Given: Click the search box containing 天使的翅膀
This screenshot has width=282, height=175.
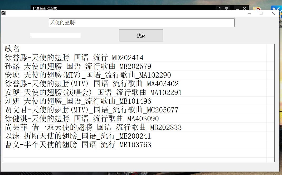Looking at the screenshot, I should (x=142, y=23).
